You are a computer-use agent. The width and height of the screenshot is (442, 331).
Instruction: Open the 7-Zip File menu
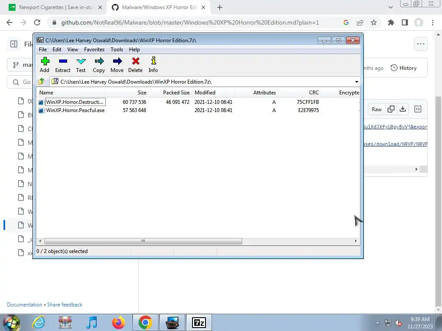click(x=43, y=50)
